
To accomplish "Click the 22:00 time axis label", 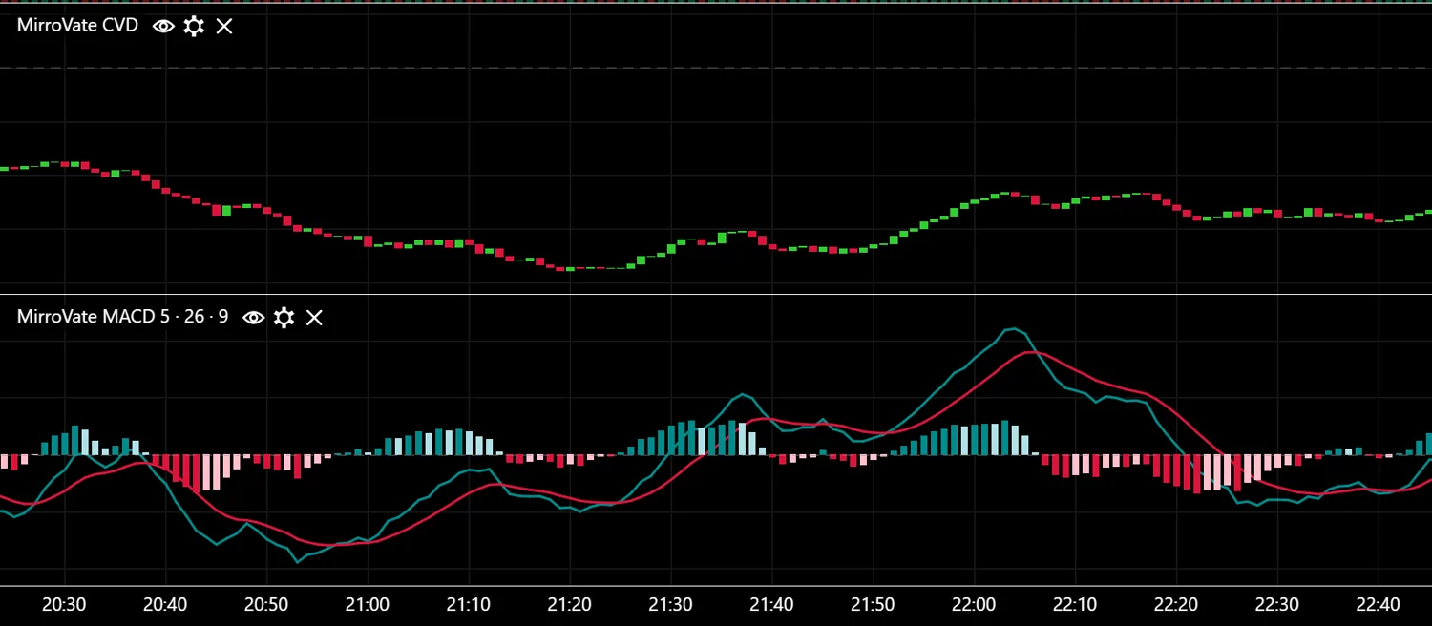I will 974,605.
